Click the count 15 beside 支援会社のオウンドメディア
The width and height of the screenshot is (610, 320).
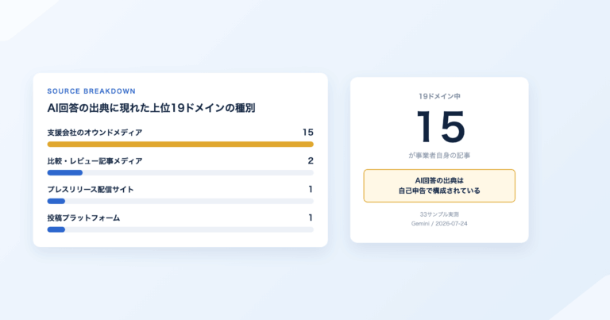308,133
